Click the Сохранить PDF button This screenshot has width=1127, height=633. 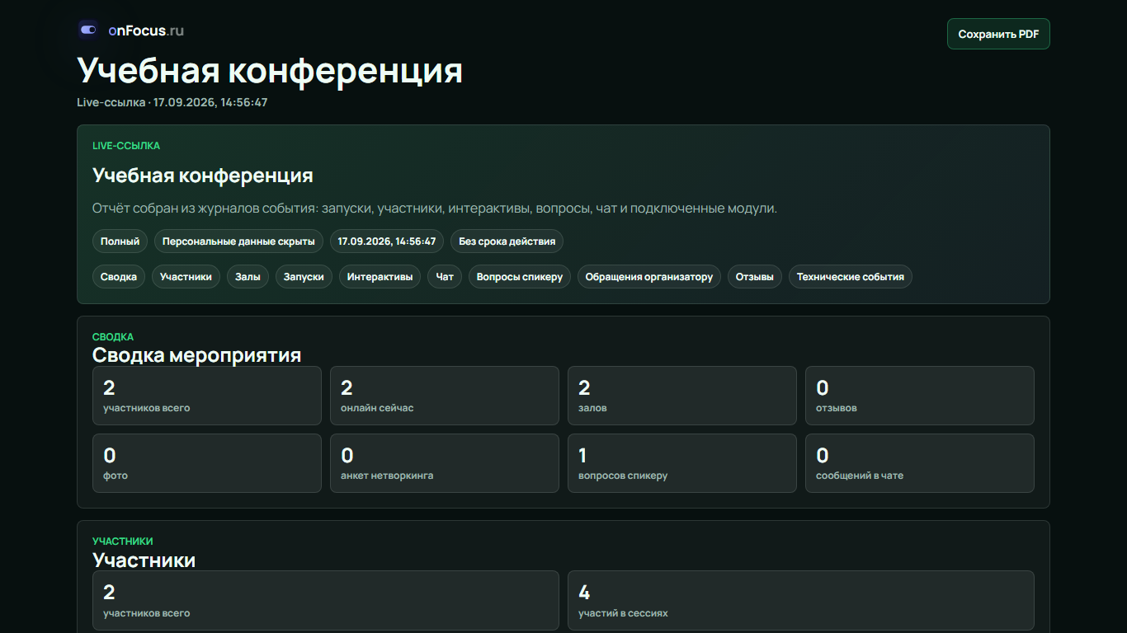click(x=998, y=34)
